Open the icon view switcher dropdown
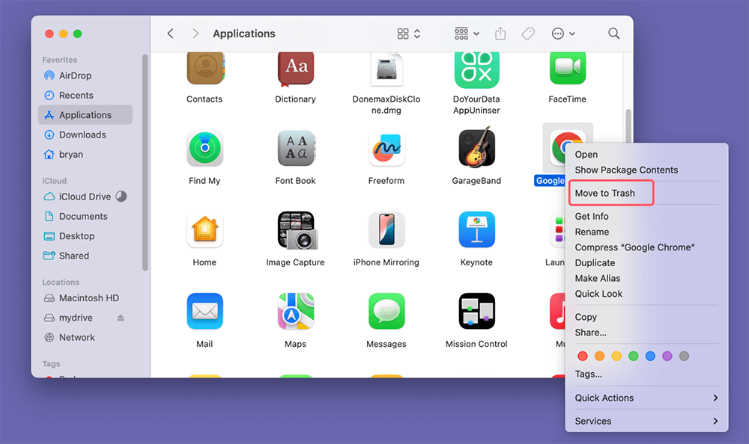This screenshot has height=444, width=749. click(409, 34)
